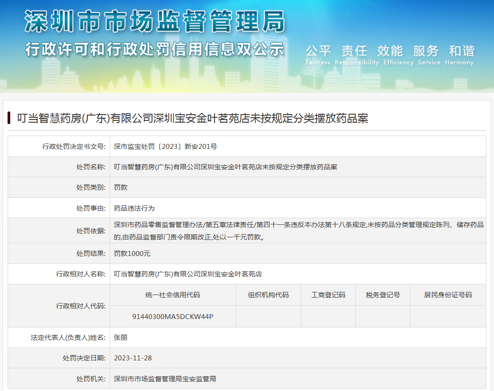Click the 行政相对人代码 label
Viewport: 494px width, 391px height.
(81, 306)
